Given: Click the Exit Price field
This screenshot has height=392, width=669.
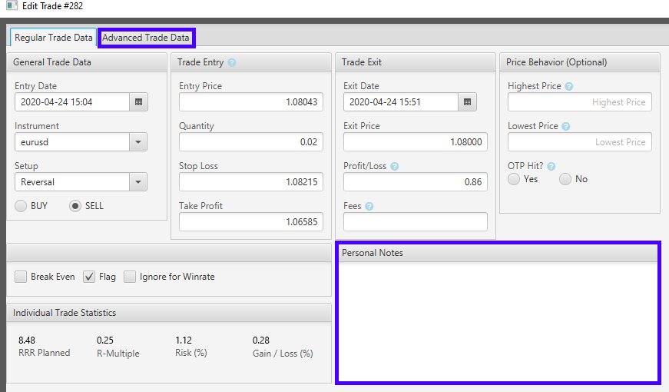Looking at the screenshot, I should pyautogui.click(x=415, y=142).
